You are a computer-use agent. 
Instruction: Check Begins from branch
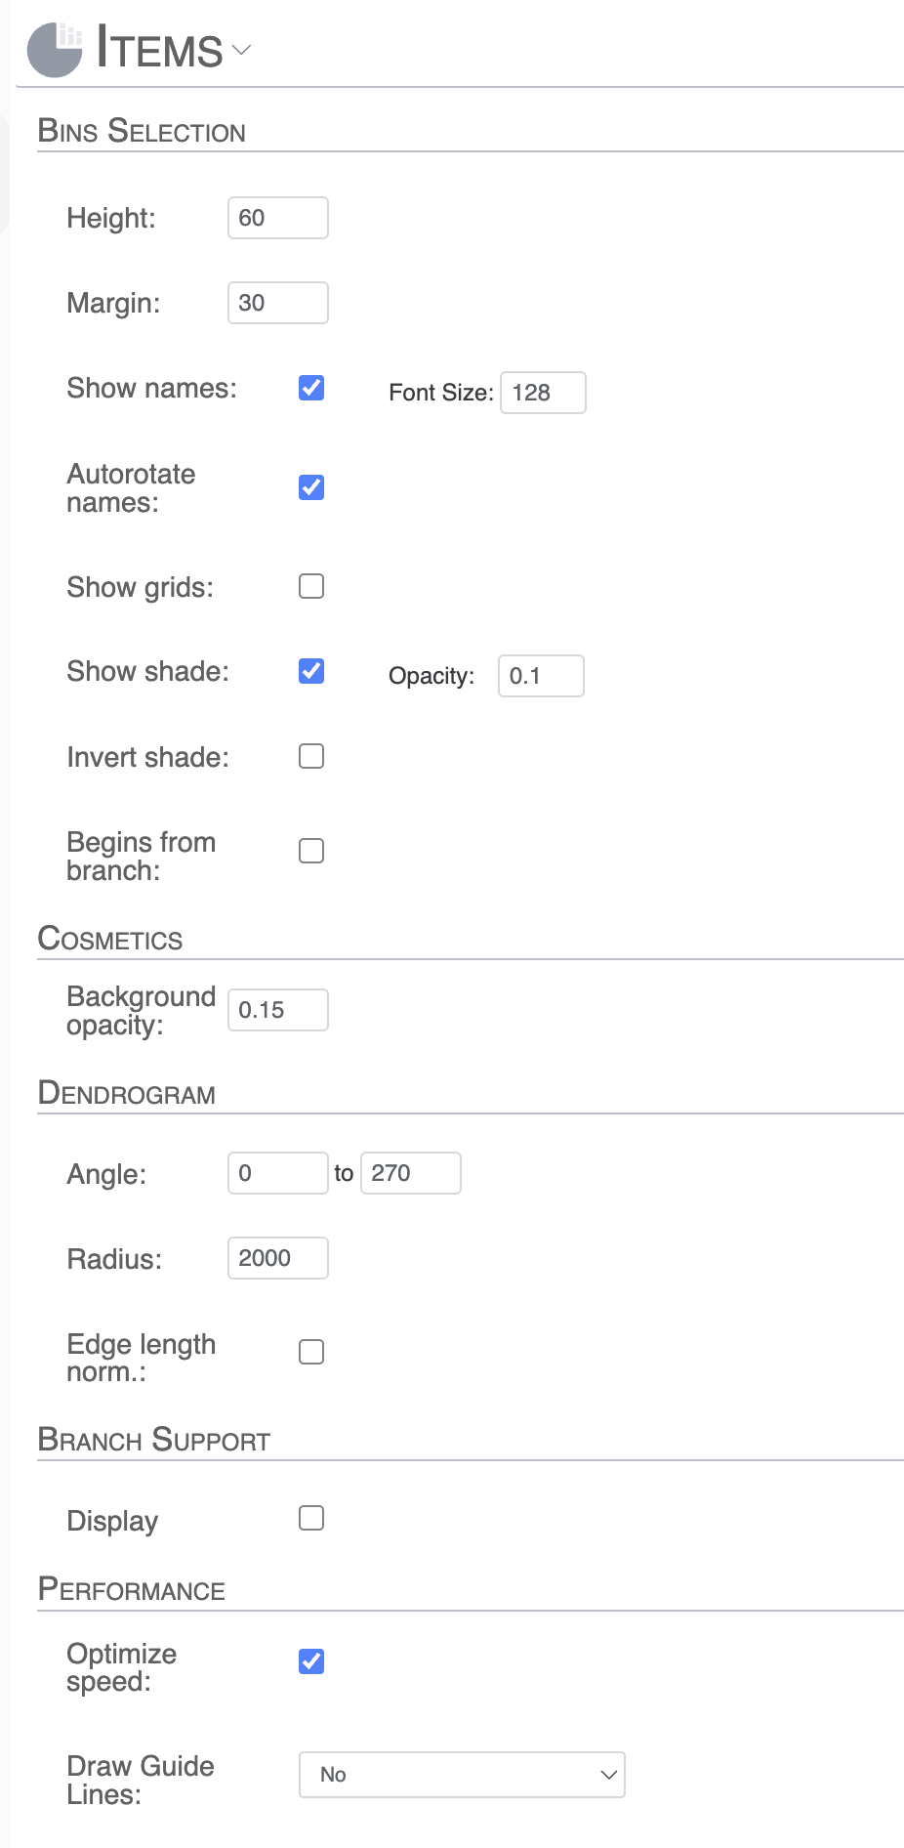(x=310, y=851)
